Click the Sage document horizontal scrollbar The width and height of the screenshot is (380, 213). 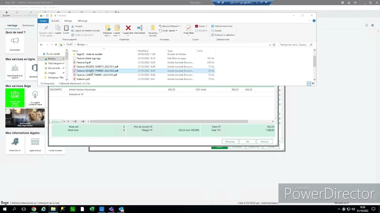(x=169, y=121)
